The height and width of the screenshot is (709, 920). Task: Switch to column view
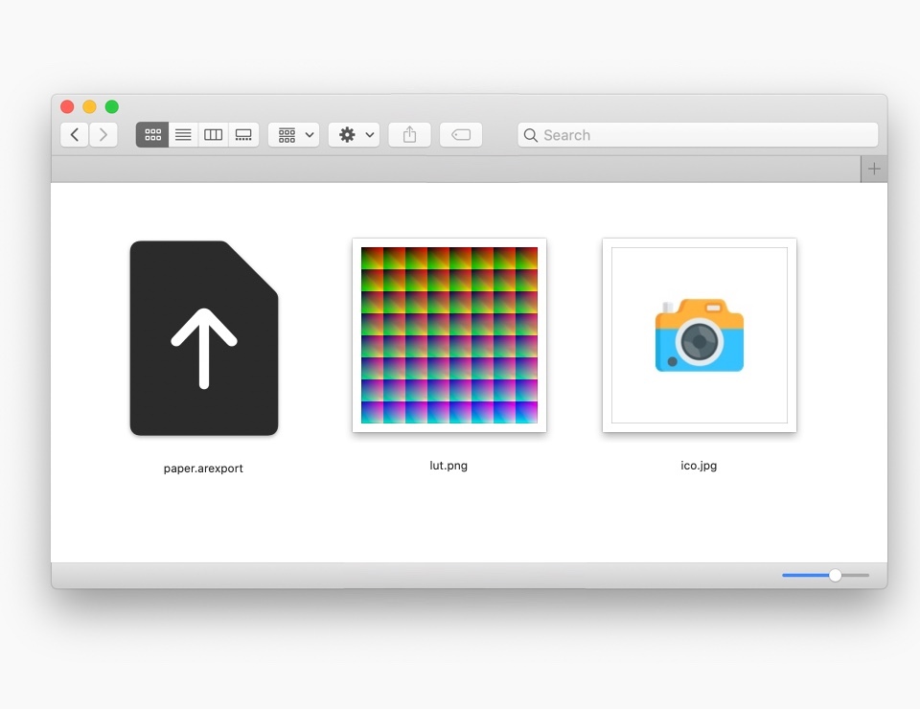213,135
